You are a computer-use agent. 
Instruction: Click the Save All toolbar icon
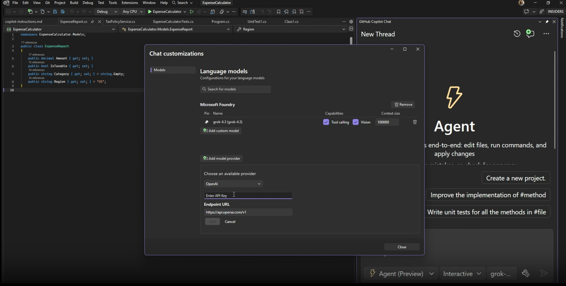63,12
